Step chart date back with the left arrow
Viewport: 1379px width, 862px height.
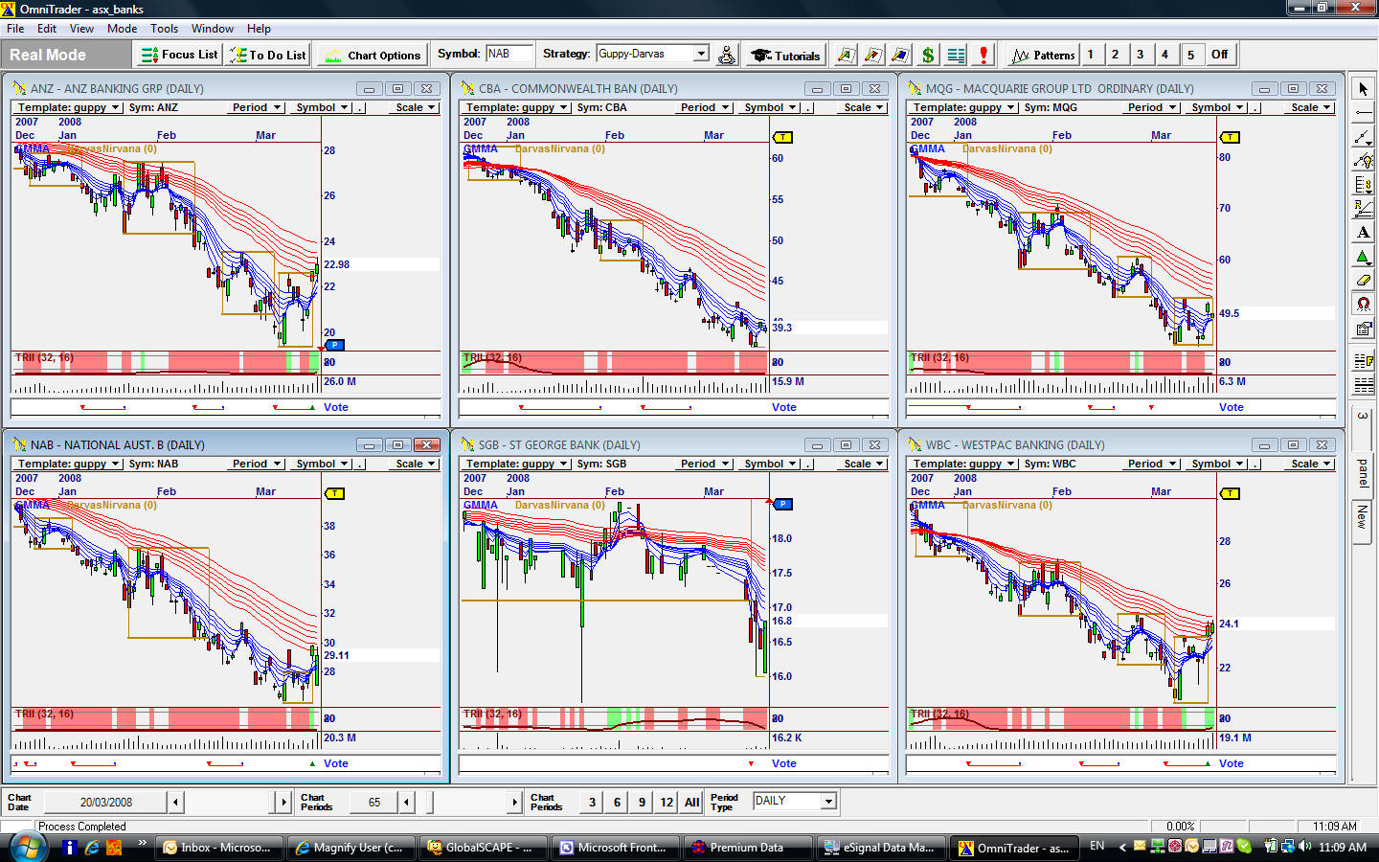pos(174,802)
